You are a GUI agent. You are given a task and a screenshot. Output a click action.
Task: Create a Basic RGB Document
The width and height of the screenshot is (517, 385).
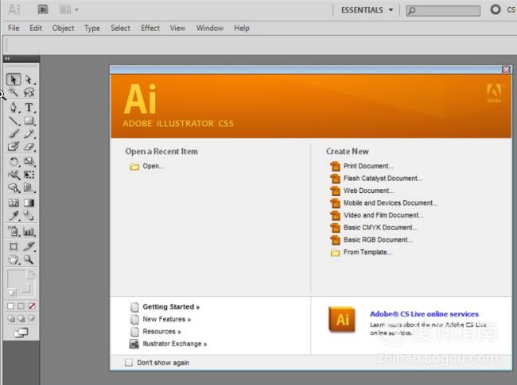point(371,240)
